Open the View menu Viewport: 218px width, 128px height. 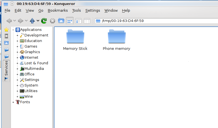click(x=30, y=11)
